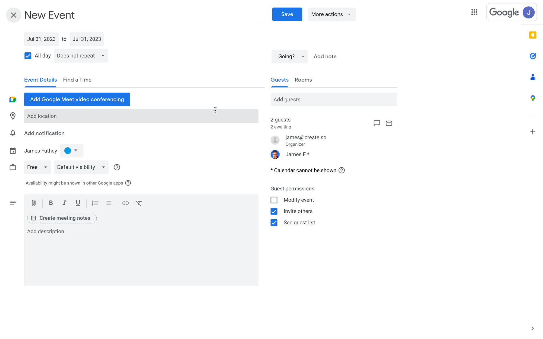
Task: Open Google Tasks side panel icon
Action: click(533, 56)
